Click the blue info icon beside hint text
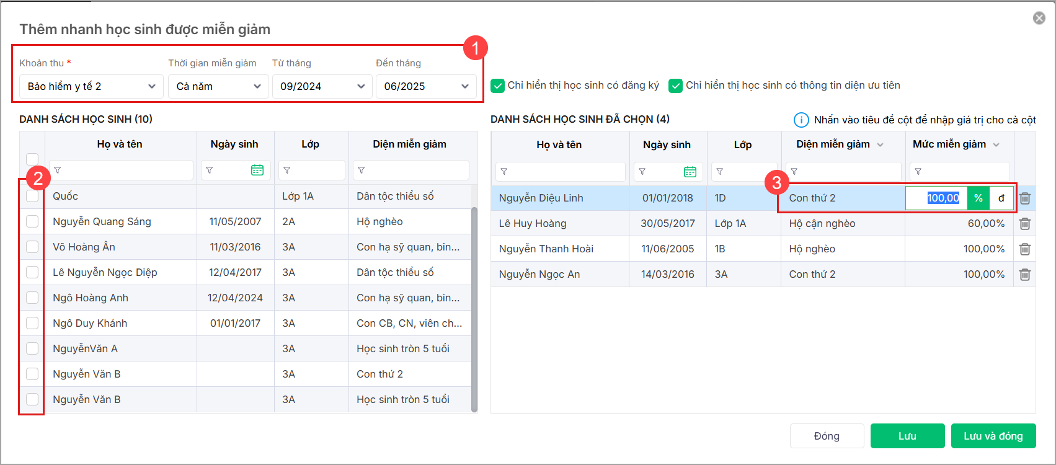Screen dimensions: 1056x465 tap(801, 120)
